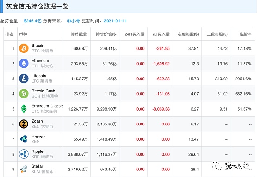This screenshot has width=257, height=177.
Task: Click the Ripple XRP circular icon
Action: click(x=24, y=154)
